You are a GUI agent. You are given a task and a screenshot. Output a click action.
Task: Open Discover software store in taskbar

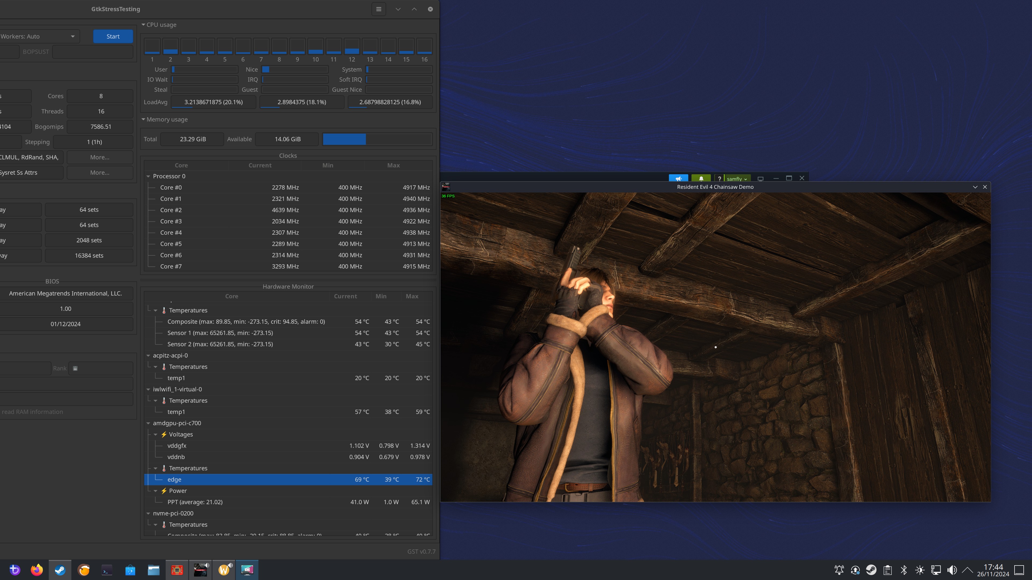(x=130, y=570)
